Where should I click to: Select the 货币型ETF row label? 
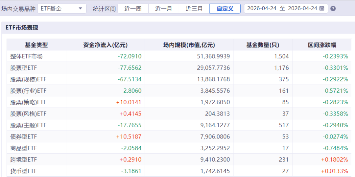(x=24, y=171)
